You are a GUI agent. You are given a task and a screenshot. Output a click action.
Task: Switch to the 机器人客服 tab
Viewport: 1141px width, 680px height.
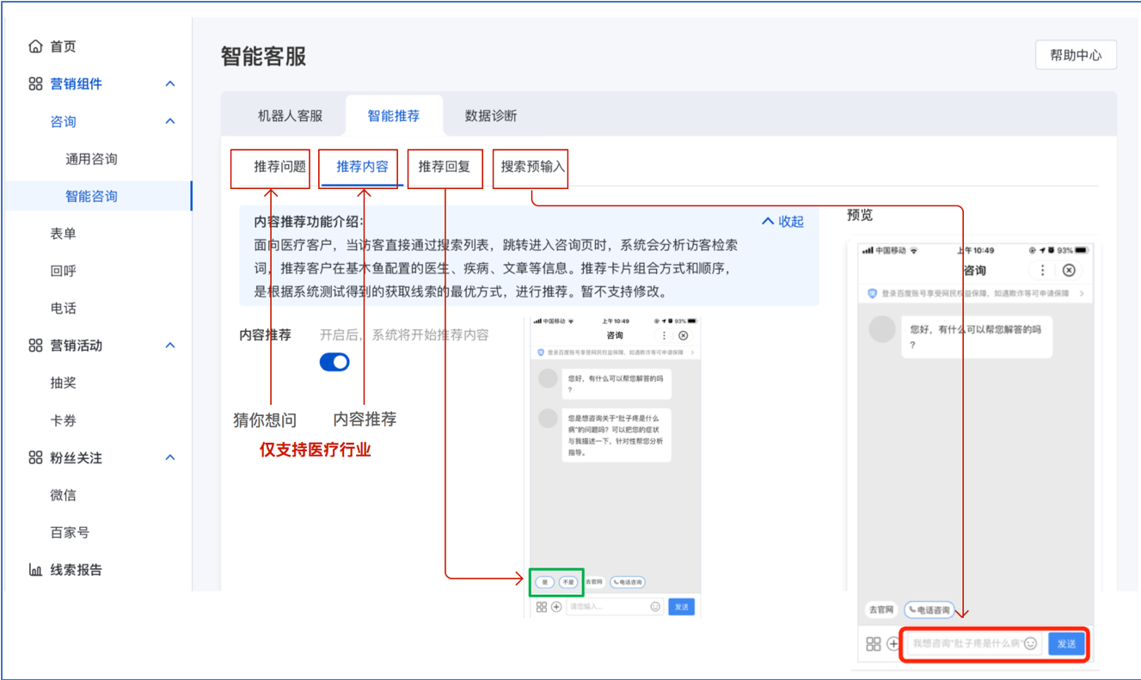(x=291, y=116)
